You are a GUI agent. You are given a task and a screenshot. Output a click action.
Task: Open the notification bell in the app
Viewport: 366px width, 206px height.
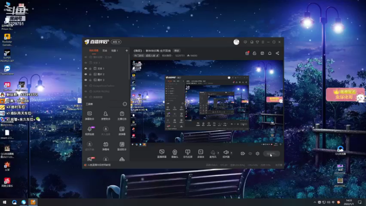coord(269,53)
